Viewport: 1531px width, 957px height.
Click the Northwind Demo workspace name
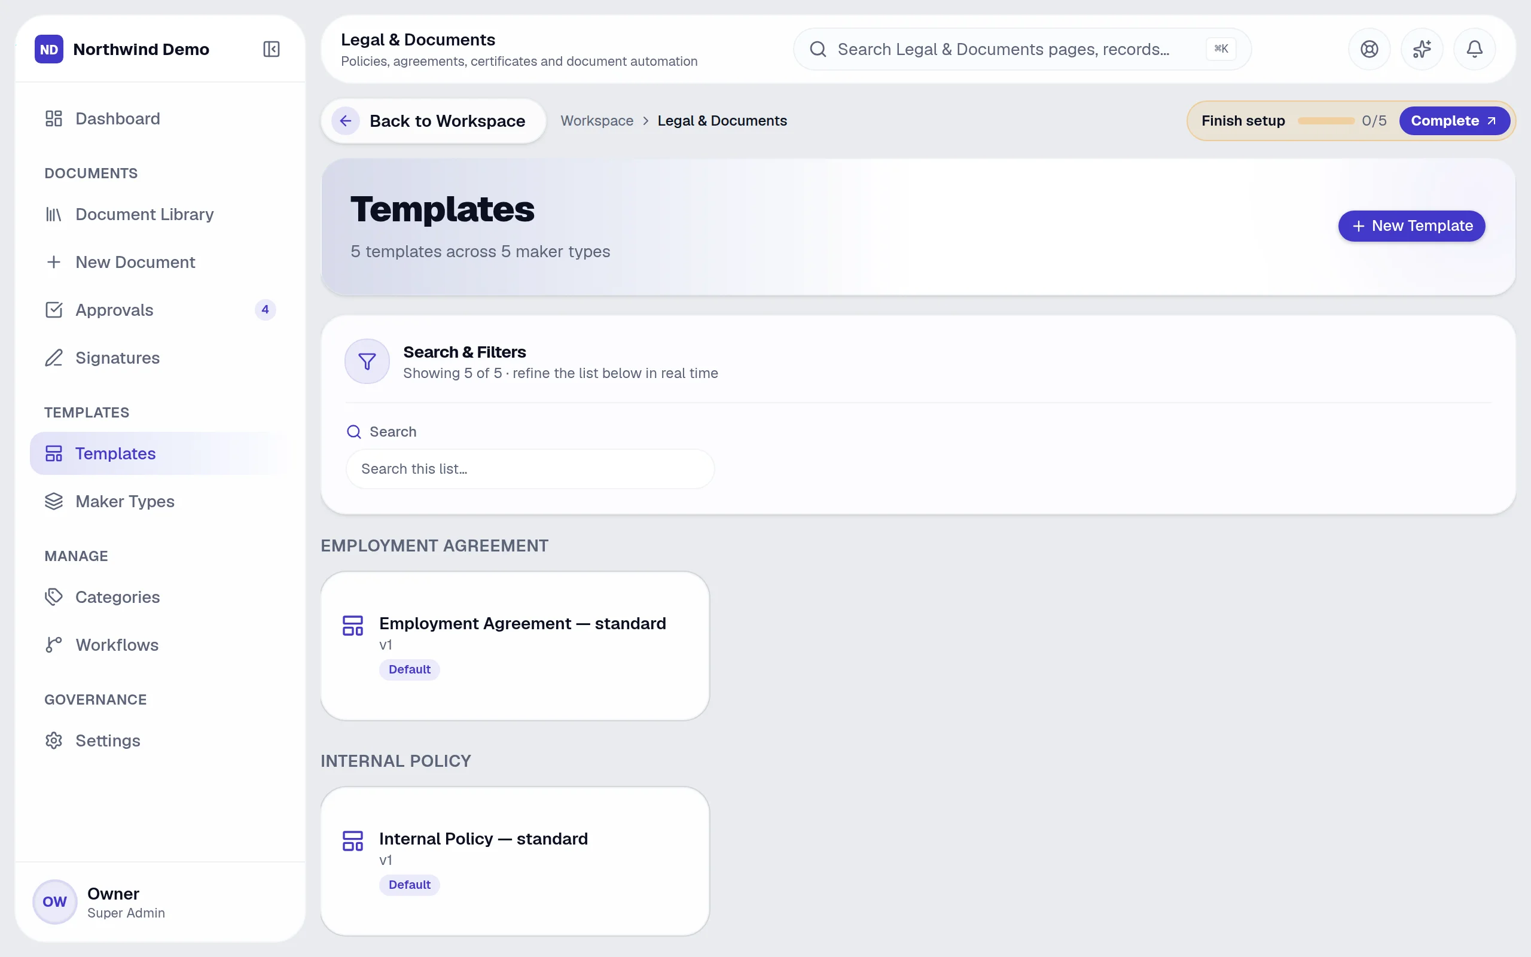tap(141, 50)
